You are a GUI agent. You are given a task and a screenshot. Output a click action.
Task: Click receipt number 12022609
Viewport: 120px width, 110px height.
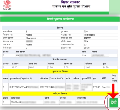[x=16, y=102]
